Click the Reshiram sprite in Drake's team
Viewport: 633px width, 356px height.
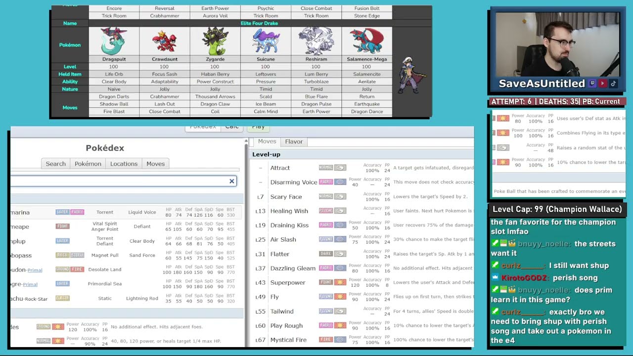point(316,42)
